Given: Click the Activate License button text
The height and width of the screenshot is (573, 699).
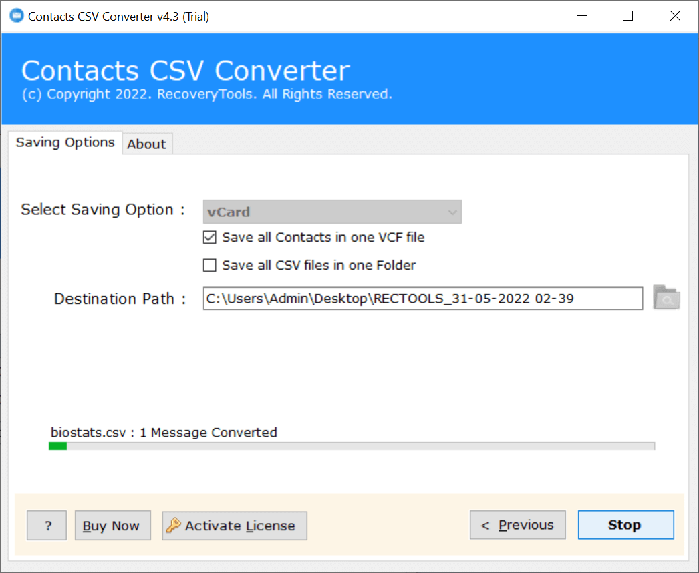Looking at the screenshot, I should coord(240,526).
